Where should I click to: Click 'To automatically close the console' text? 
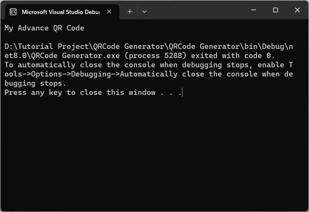click(x=80, y=65)
